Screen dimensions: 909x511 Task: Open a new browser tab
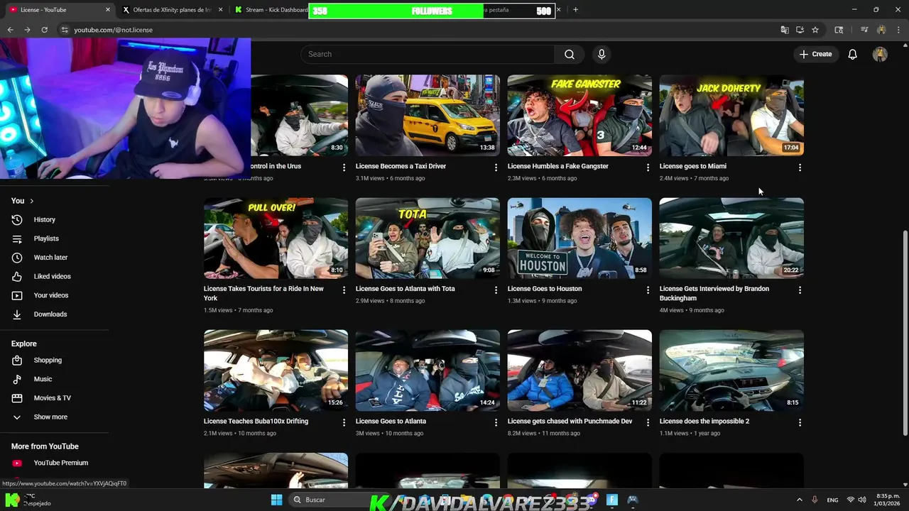[x=575, y=10]
